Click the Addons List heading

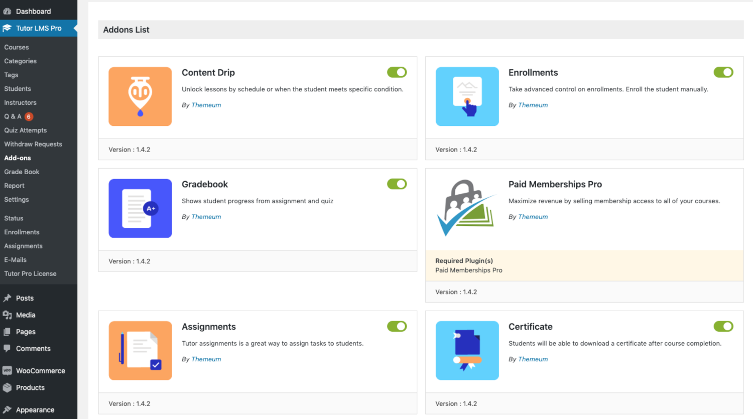click(x=126, y=30)
